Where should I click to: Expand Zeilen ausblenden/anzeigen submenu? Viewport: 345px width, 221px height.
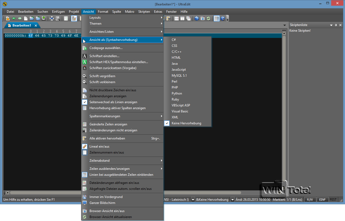click(123, 169)
